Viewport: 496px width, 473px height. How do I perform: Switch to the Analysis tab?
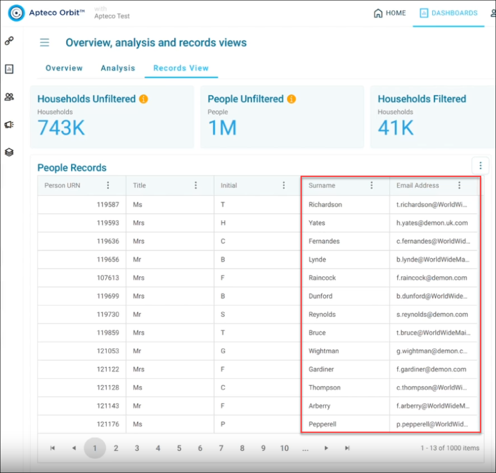(118, 68)
